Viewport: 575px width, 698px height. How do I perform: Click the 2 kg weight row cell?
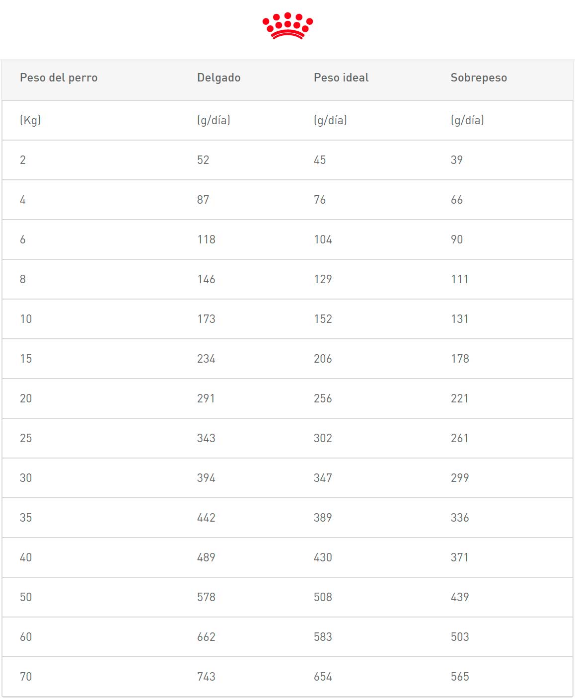tap(23, 160)
